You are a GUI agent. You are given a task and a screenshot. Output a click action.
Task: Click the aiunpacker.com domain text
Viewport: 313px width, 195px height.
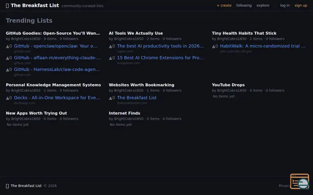129,63
